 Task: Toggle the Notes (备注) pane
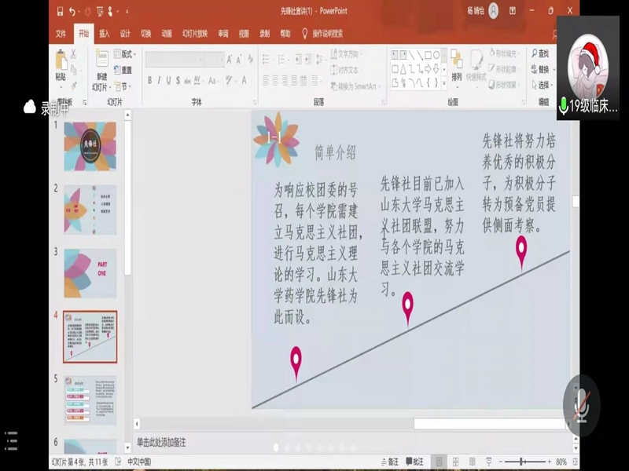[389, 462]
